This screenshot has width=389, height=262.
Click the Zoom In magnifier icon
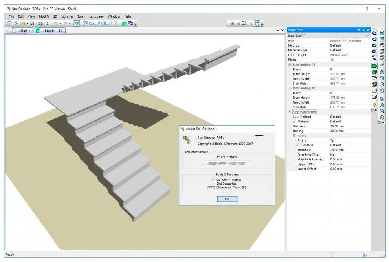point(232,24)
